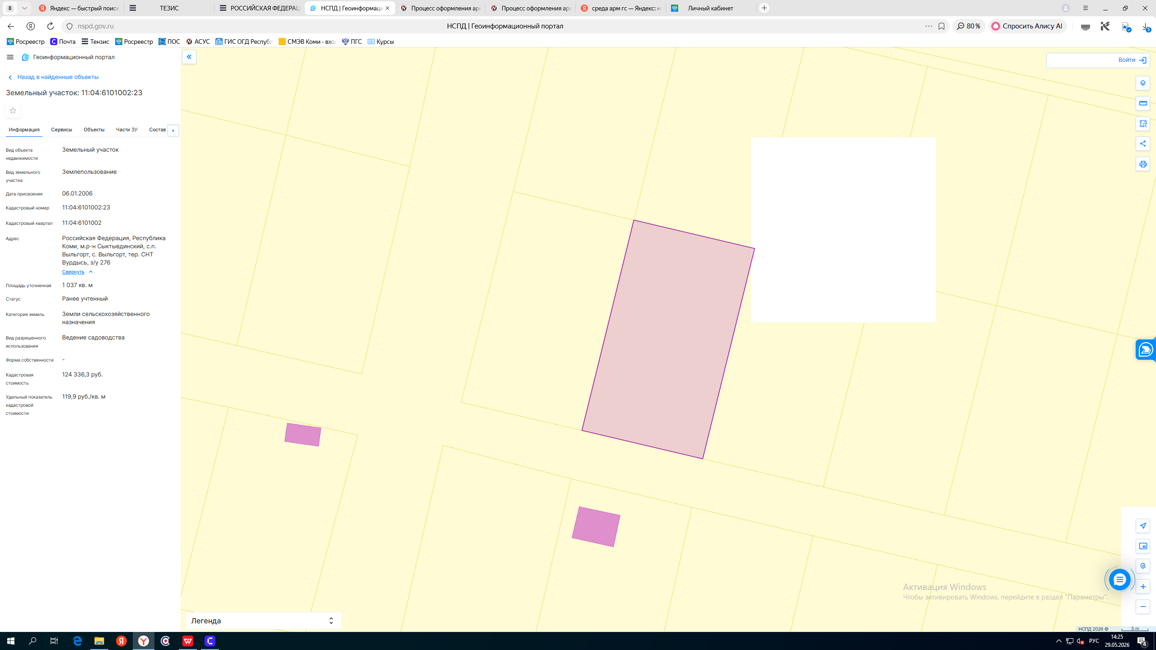The image size is (1156, 650).
Task: Open the Объекты tab
Action: click(x=94, y=130)
